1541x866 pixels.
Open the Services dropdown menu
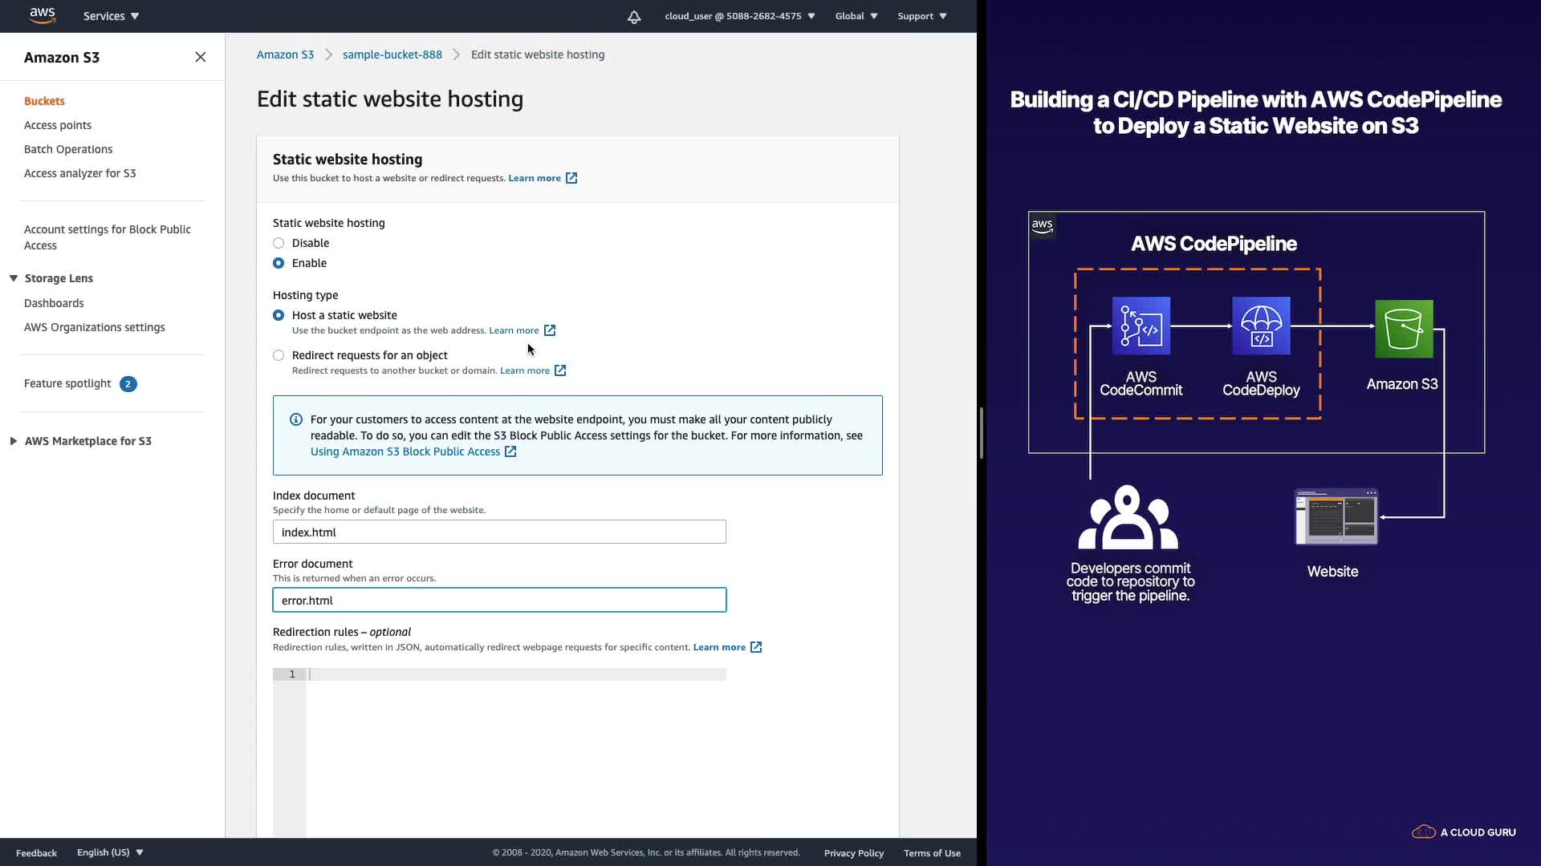(111, 16)
